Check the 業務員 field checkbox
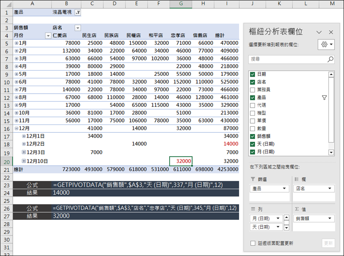Screen dimensions: 344x256 (253, 90)
